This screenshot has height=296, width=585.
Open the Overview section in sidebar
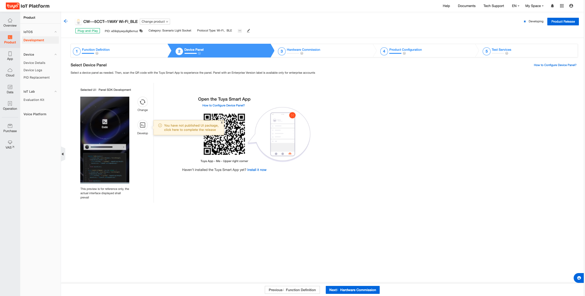tap(10, 23)
